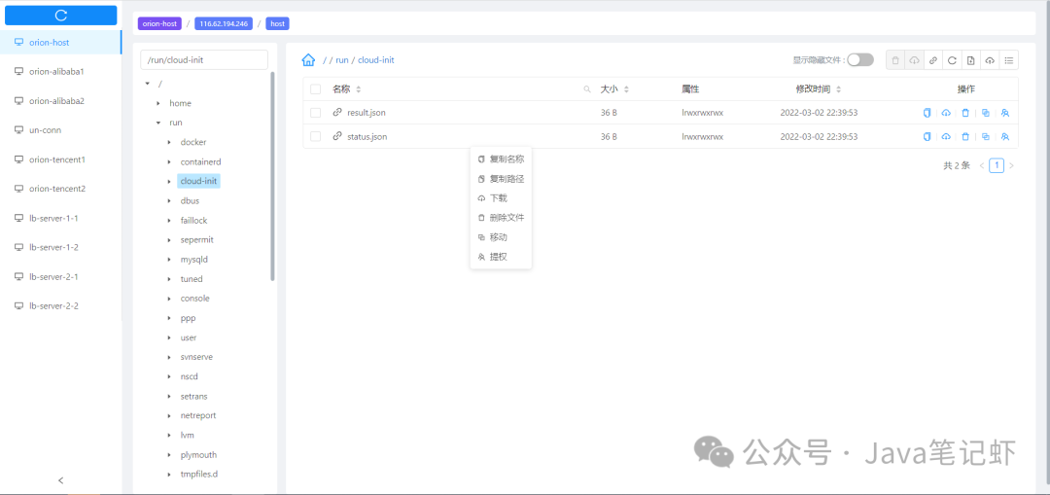1050x495 pixels.
Task: Click cloud-init link in breadcrumb path
Action: [x=375, y=59]
